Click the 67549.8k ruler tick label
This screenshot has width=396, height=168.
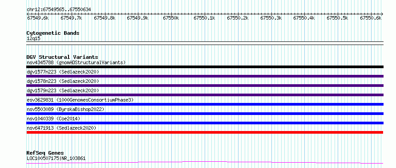(105, 18)
